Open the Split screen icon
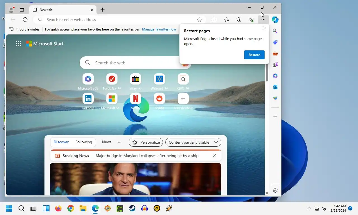The image size is (358, 215). tap(214, 20)
